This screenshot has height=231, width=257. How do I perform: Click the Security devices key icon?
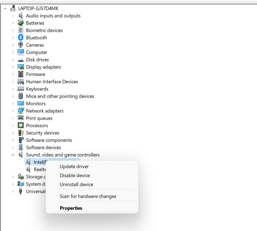tap(20, 133)
